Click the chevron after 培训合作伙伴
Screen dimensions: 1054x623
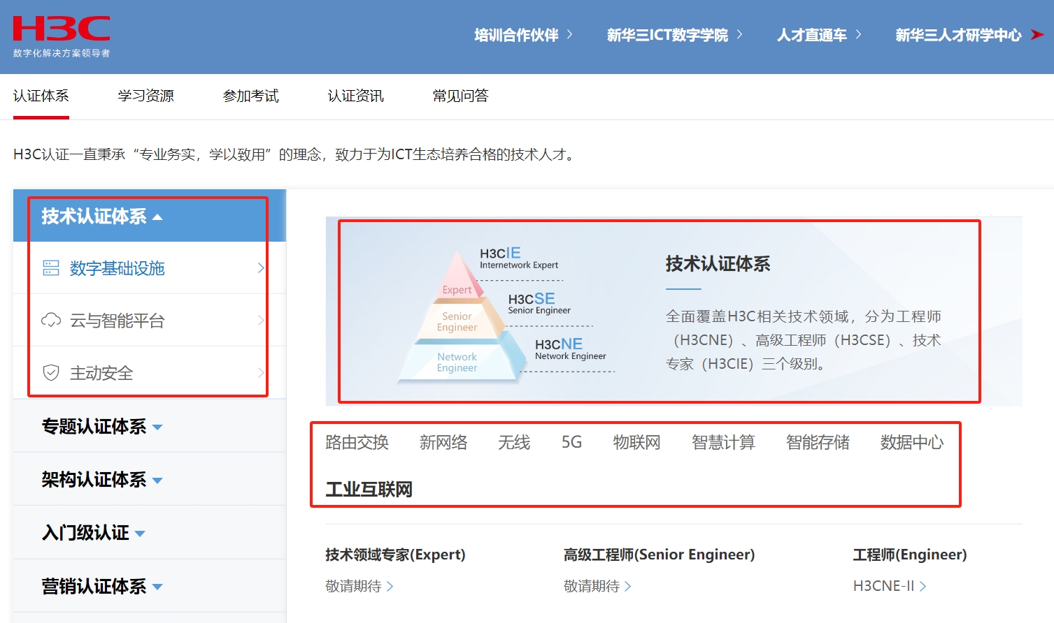[x=569, y=34]
